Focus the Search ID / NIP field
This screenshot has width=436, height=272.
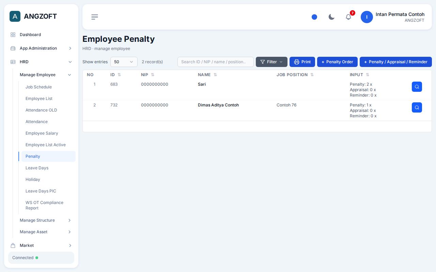point(216,62)
